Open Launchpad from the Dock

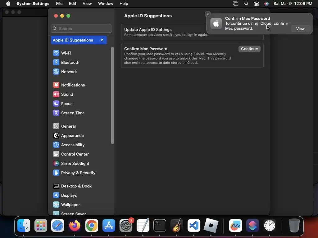(41, 225)
